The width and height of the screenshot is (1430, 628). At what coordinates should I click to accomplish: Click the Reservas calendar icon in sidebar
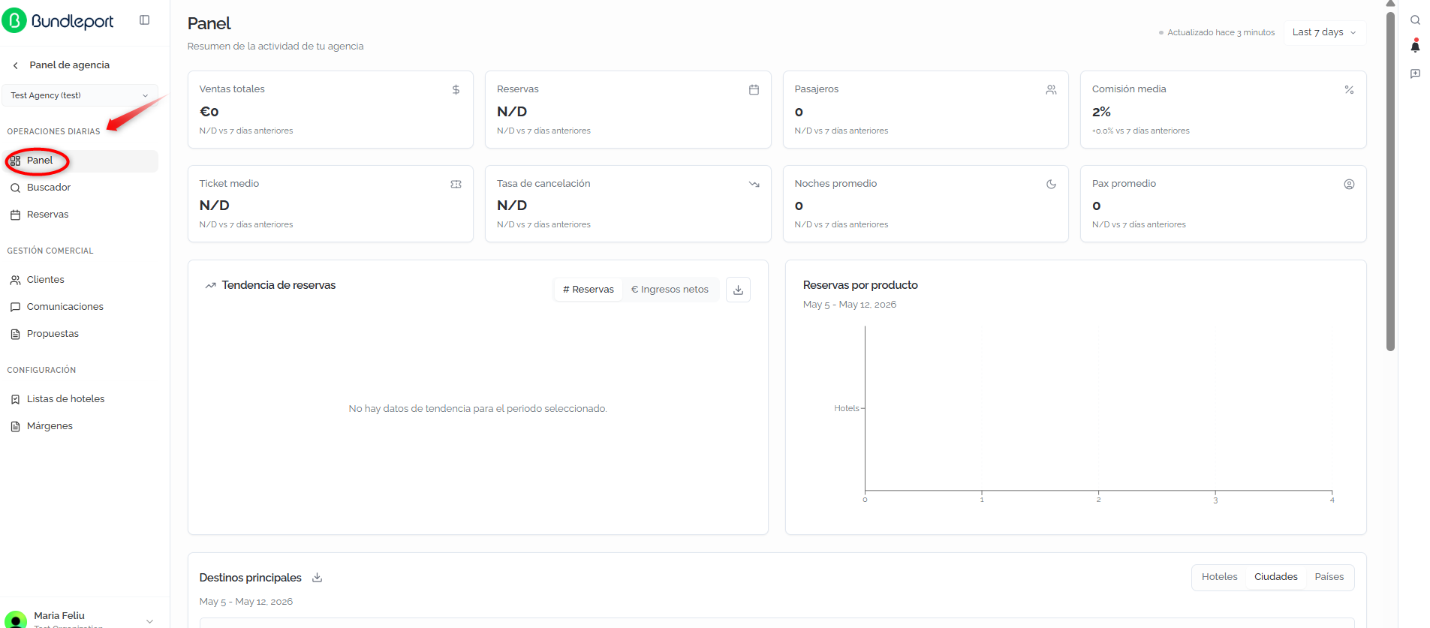point(15,215)
